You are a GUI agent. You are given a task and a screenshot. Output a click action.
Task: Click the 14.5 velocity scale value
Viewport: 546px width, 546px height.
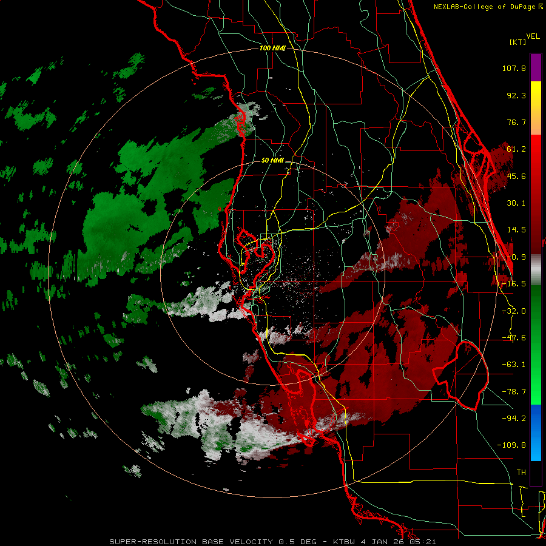click(x=516, y=230)
